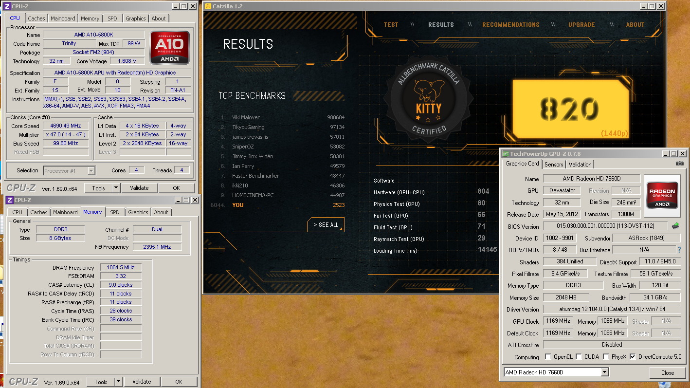Image resolution: width=690 pixels, height=388 pixels.
Task: Toggle the DirectCompute 5.0 checkbox
Action: pyautogui.click(x=633, y=357)
